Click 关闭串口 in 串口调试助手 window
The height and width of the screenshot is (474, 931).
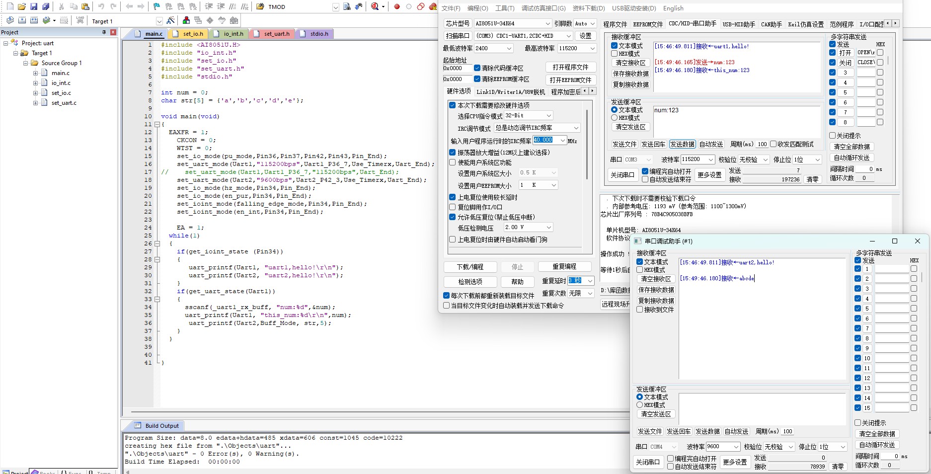click(x=648, y=462)
